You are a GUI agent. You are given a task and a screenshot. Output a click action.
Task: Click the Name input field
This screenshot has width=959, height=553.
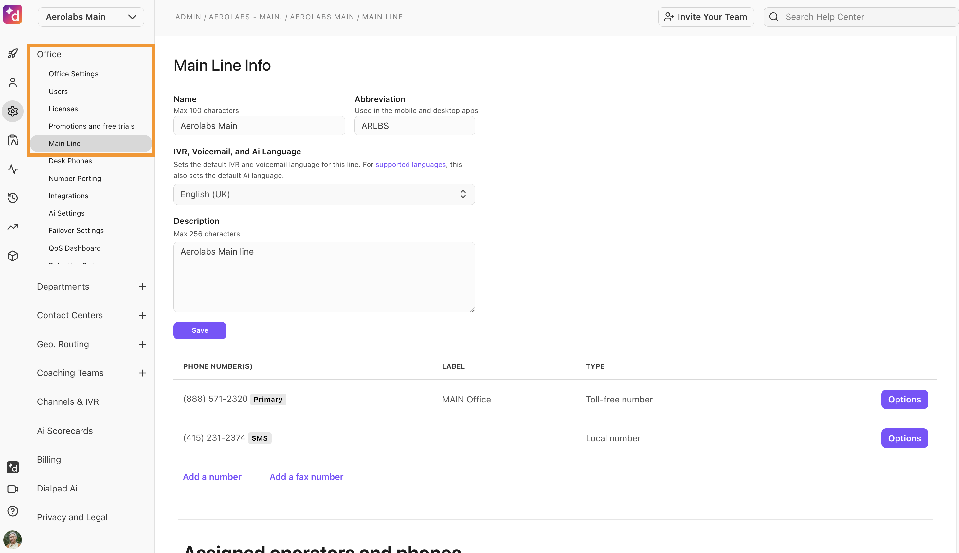pos(259,126)
